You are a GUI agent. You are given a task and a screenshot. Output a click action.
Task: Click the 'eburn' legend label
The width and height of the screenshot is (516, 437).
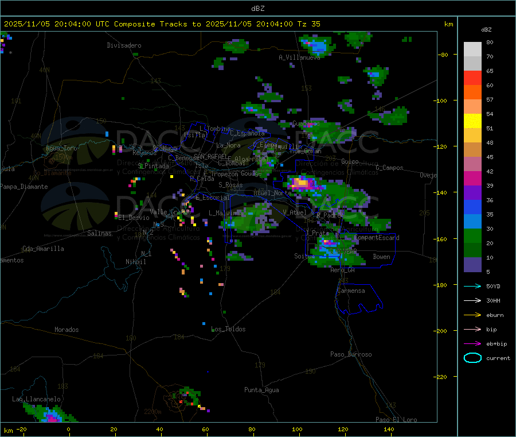click(x=495, y=315)
